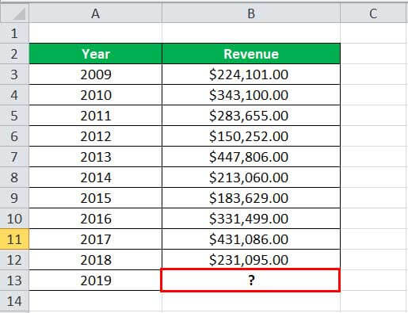Screen dimensions: 408x313
Task: Select the cell with question mark
Action: (250, 281)
